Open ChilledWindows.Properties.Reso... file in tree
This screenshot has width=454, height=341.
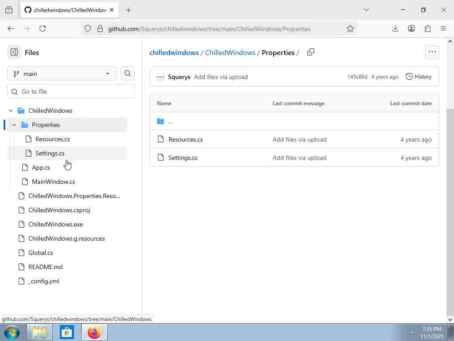[x=74, y=196]
